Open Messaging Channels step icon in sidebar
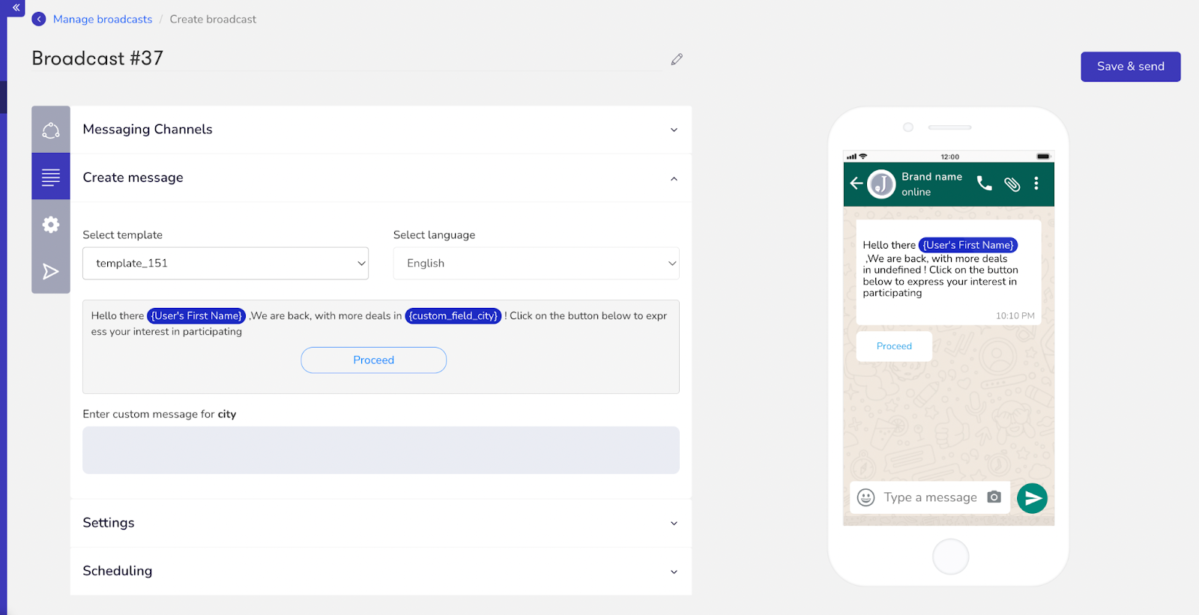 [x=51, y=130]
